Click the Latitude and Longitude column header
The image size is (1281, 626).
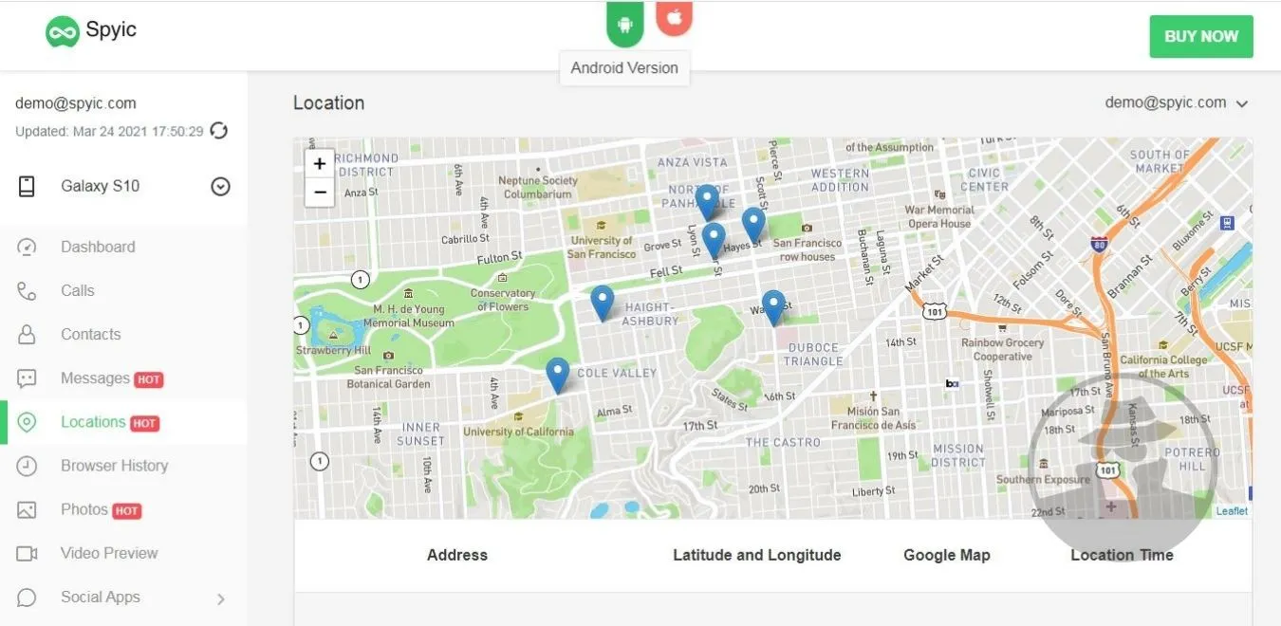point(757,555)
